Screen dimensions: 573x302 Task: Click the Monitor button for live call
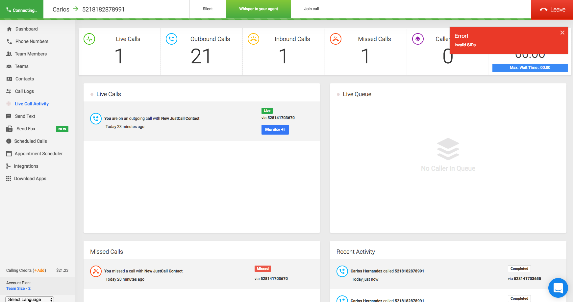[275, 130]
